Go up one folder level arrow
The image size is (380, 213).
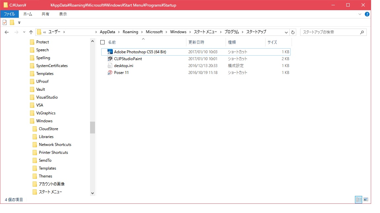(x=31, y=32)
